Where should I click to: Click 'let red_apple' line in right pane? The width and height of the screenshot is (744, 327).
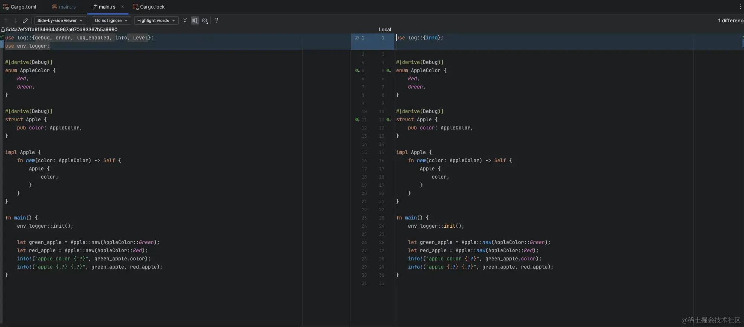tap(473, 250)
